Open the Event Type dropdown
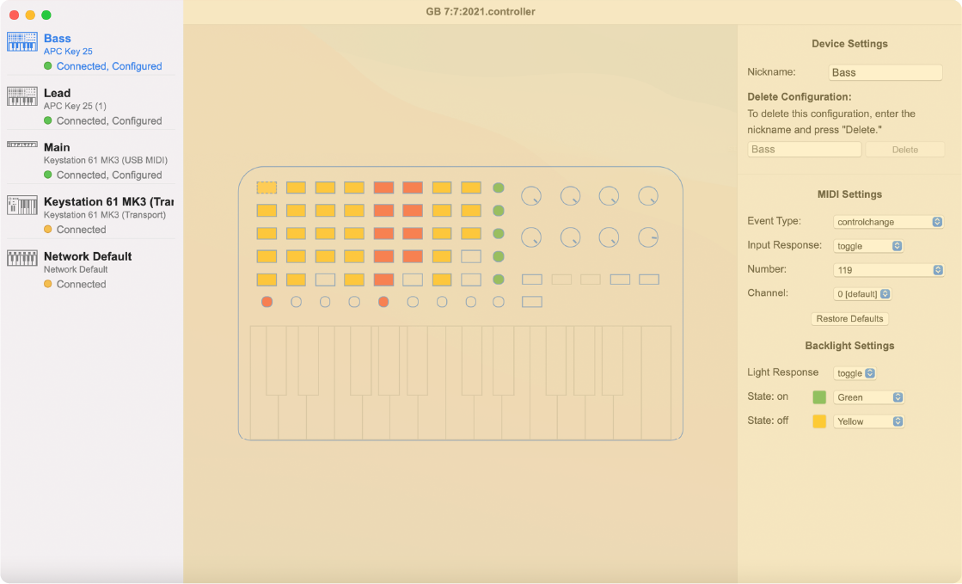Viewport: 962px width, 584px height. tap(889, 222)
